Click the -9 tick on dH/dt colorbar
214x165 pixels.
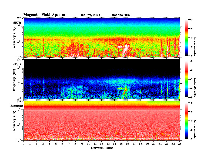coord(191,56)
